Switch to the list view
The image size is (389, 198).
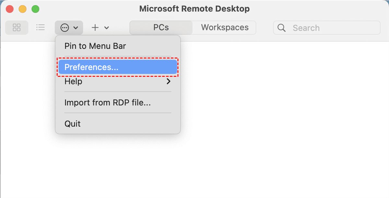pos(41,28)
